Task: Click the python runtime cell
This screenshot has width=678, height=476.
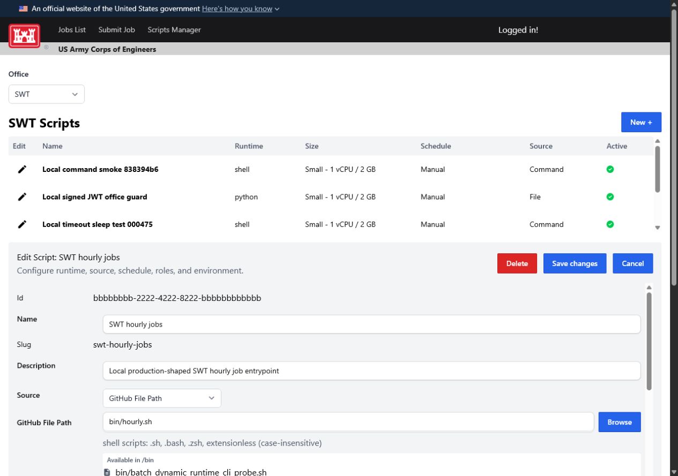Action: tap(246, 197)
